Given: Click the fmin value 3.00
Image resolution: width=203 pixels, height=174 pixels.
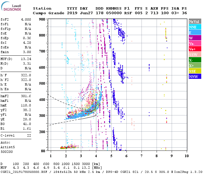Looking at the screenshot, I should point(27,52).
